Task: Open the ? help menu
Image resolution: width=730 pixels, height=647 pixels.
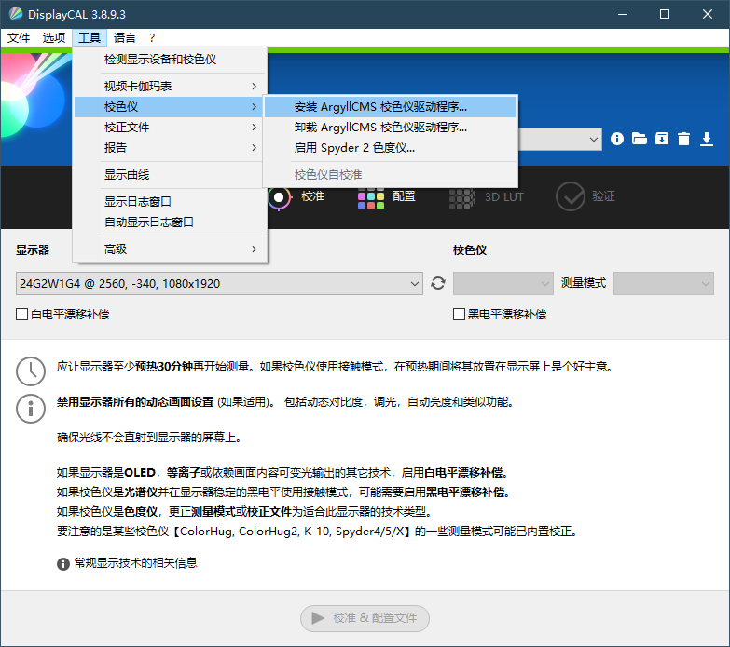Action: 152,37
